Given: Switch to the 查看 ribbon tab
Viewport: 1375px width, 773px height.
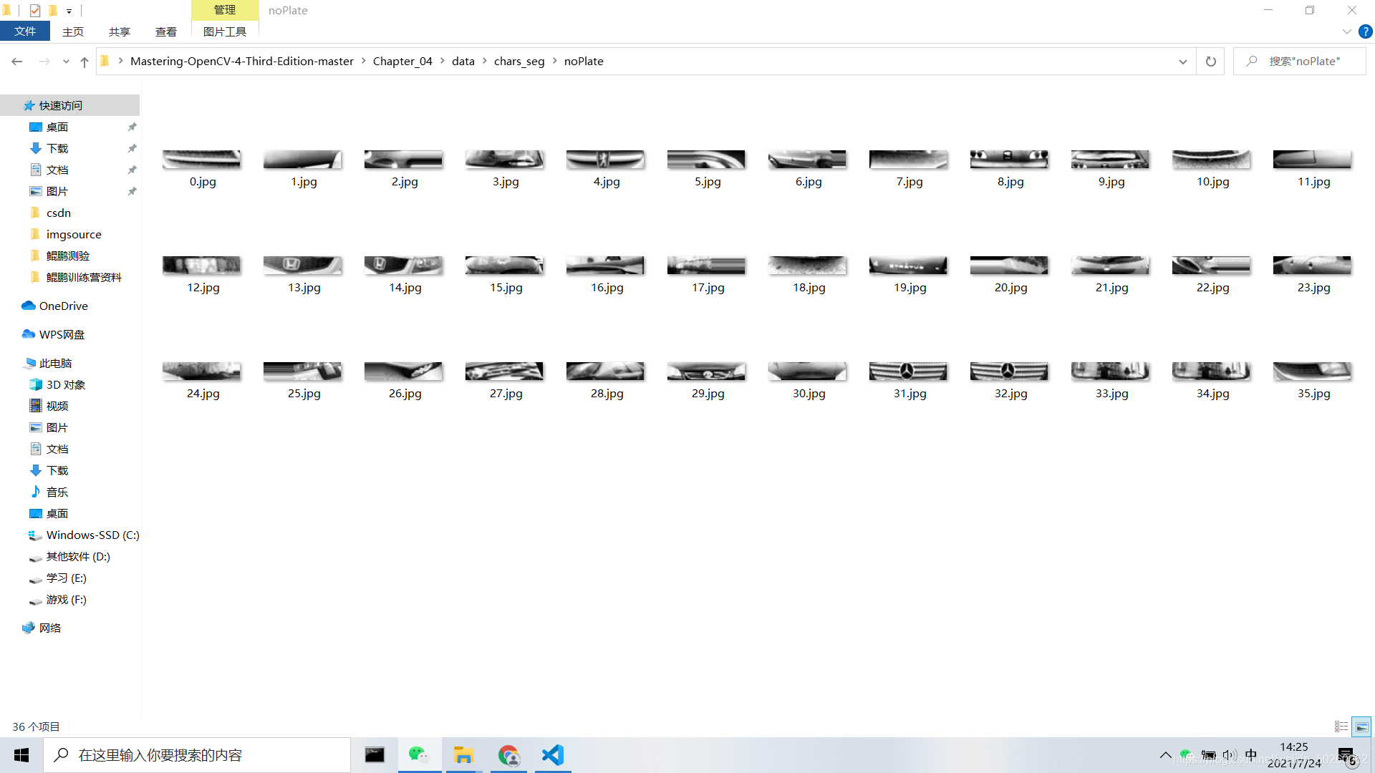Looking at the screenshot, I should pyautogui.click(x=165, y=31).
